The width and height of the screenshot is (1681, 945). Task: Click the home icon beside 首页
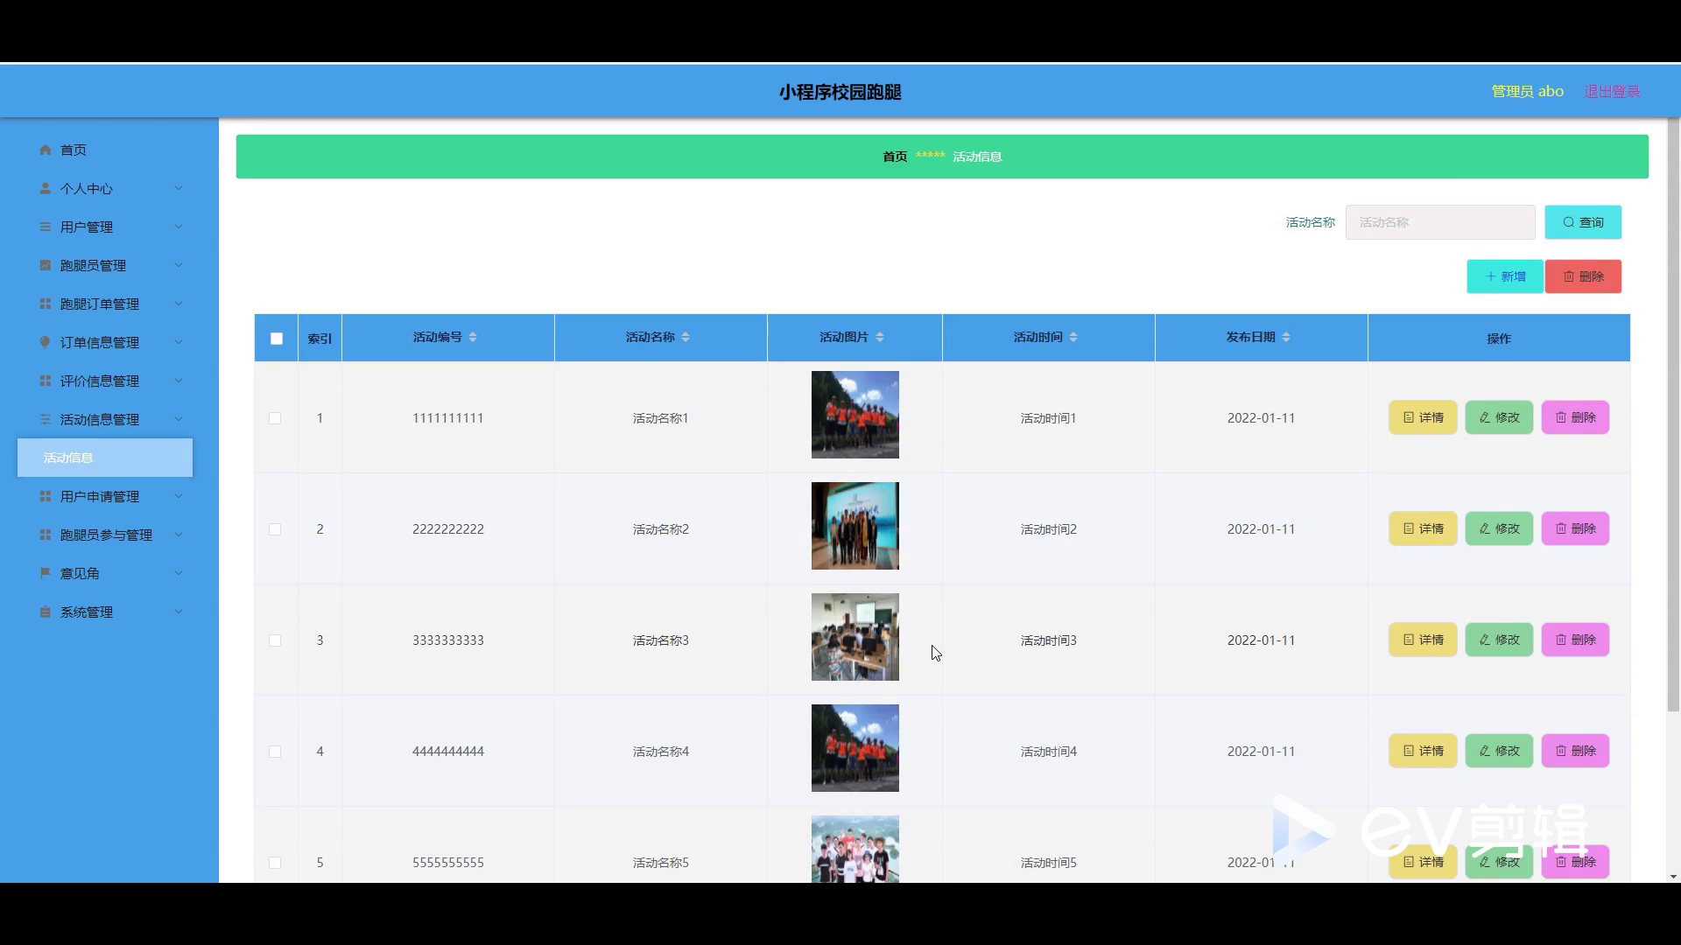[x=46, y=150]
